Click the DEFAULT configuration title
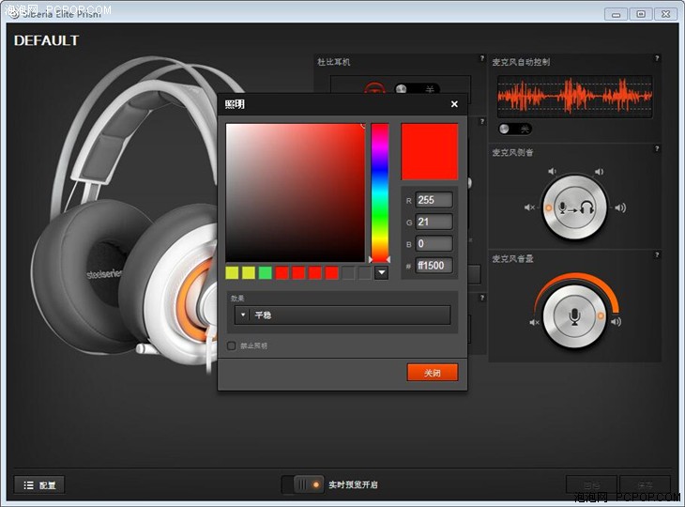Viewport: 685px width, 507px height. click(46, 40)
